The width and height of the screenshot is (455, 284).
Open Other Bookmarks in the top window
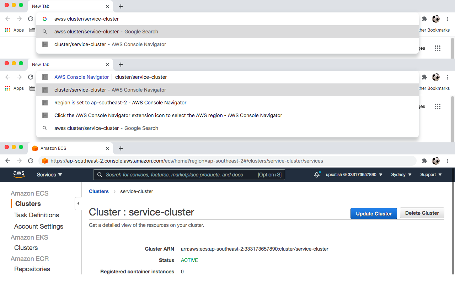pos(434,30)
